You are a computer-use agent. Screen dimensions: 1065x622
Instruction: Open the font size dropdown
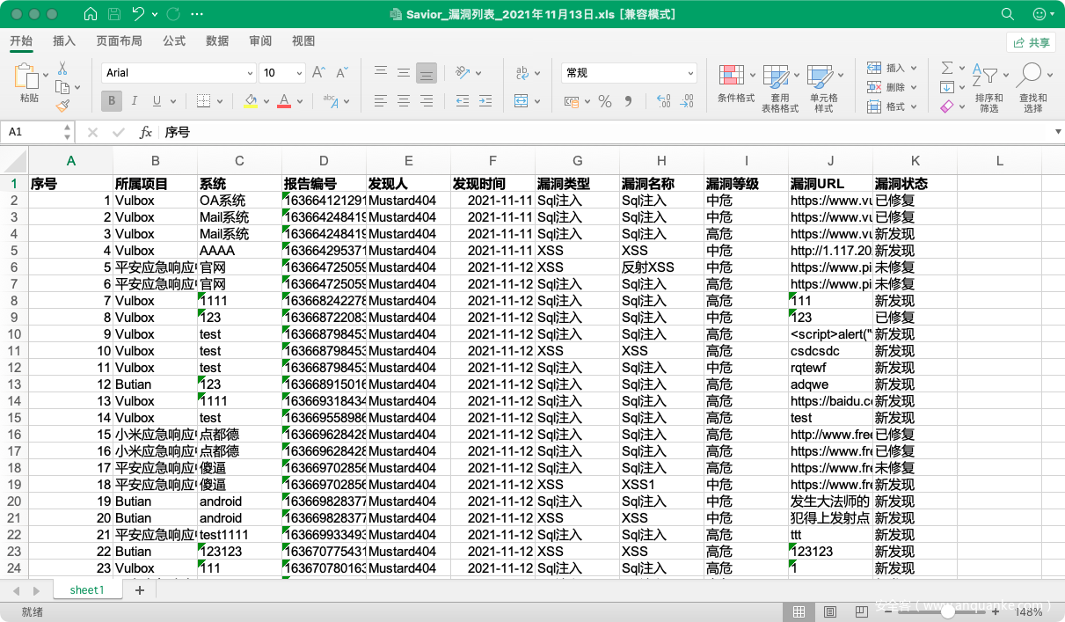tap(299, 74)
